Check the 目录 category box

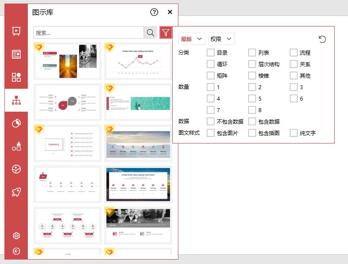(x=210, y=53)
